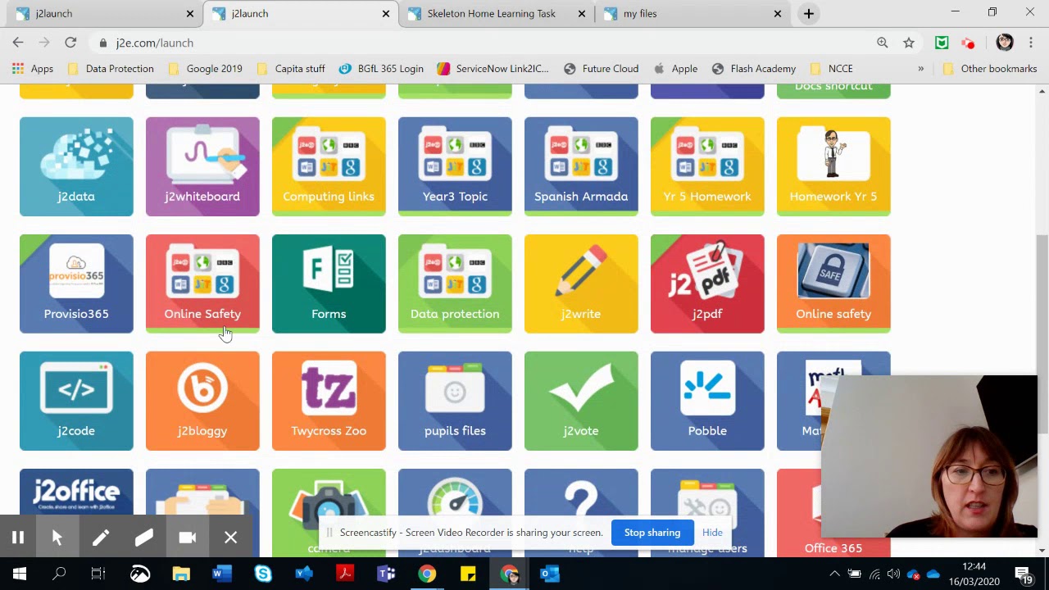Image resolution: width=1049 pixels, height=590 pixels.
Task: Launch the Provisio365 tile
Action: coord(76,284)
